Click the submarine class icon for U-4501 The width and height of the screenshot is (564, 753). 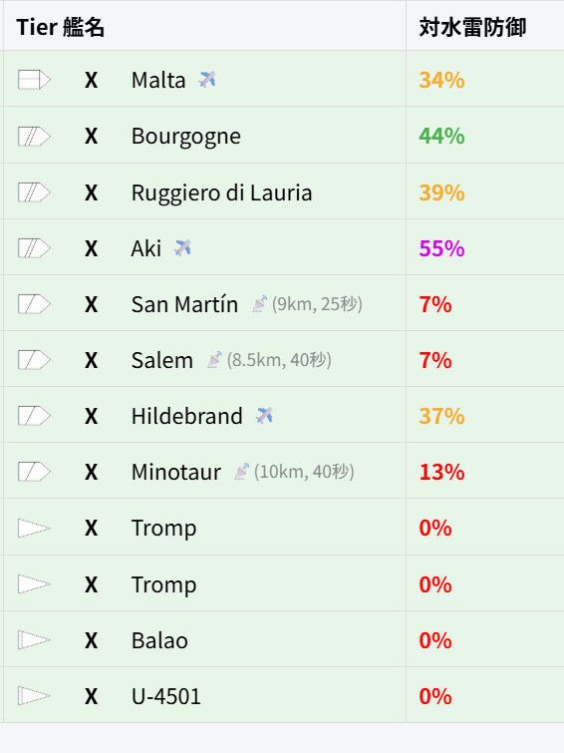(34, 696)
